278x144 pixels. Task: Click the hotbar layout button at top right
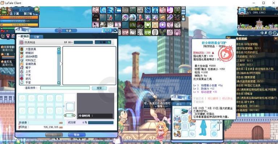point(183,8)
